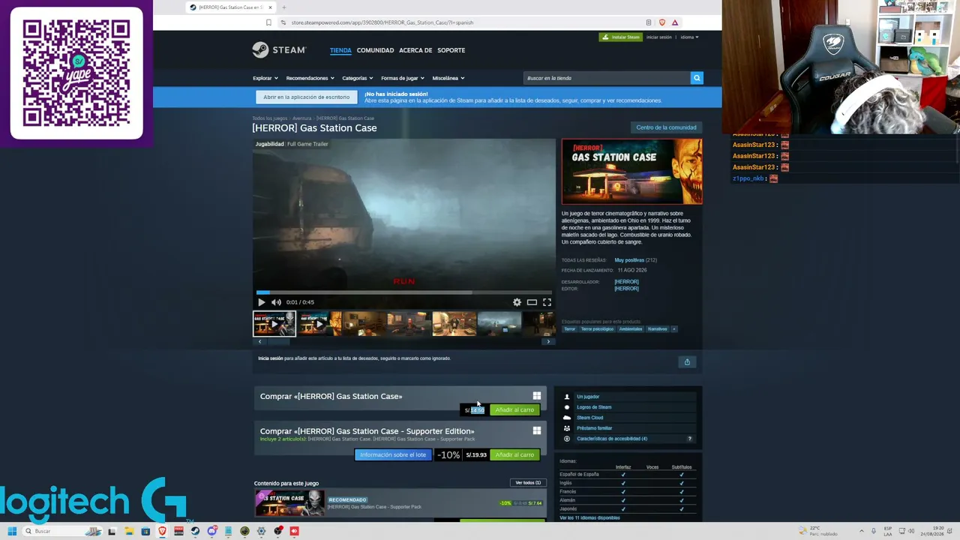This screenshot has height=540, width=960.
Task: Click the Ambientales tag
Action: click(631, 329)
